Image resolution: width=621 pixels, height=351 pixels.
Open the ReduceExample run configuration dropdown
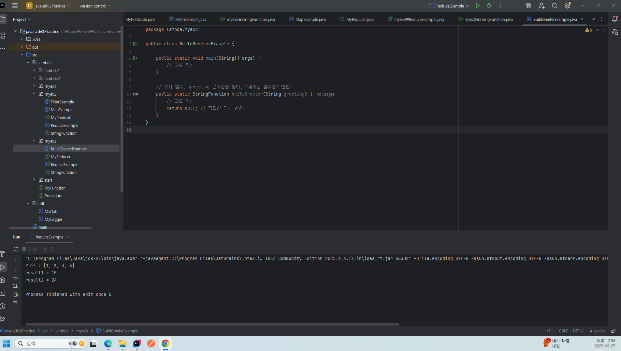click(449, 6)
